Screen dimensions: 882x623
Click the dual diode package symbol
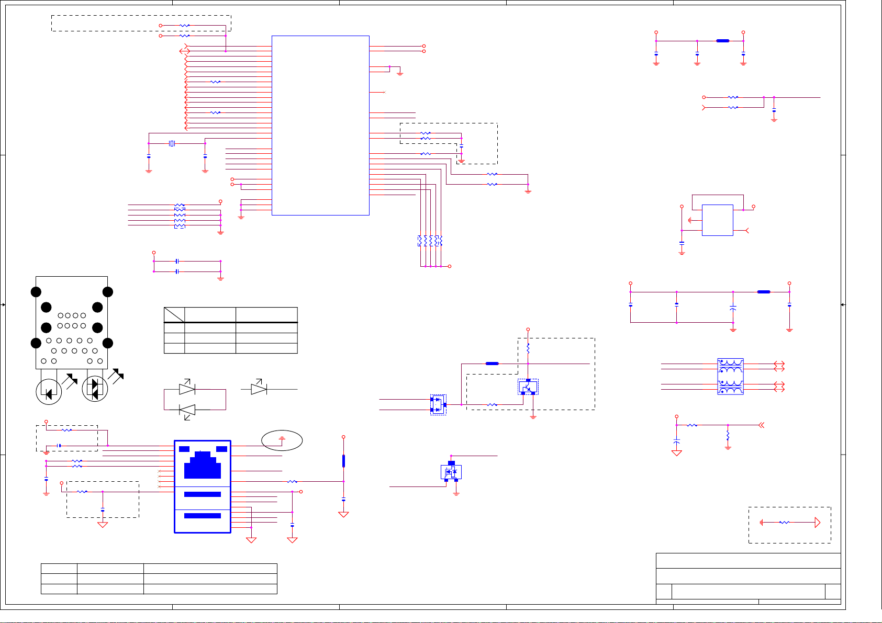coord(438,404)
